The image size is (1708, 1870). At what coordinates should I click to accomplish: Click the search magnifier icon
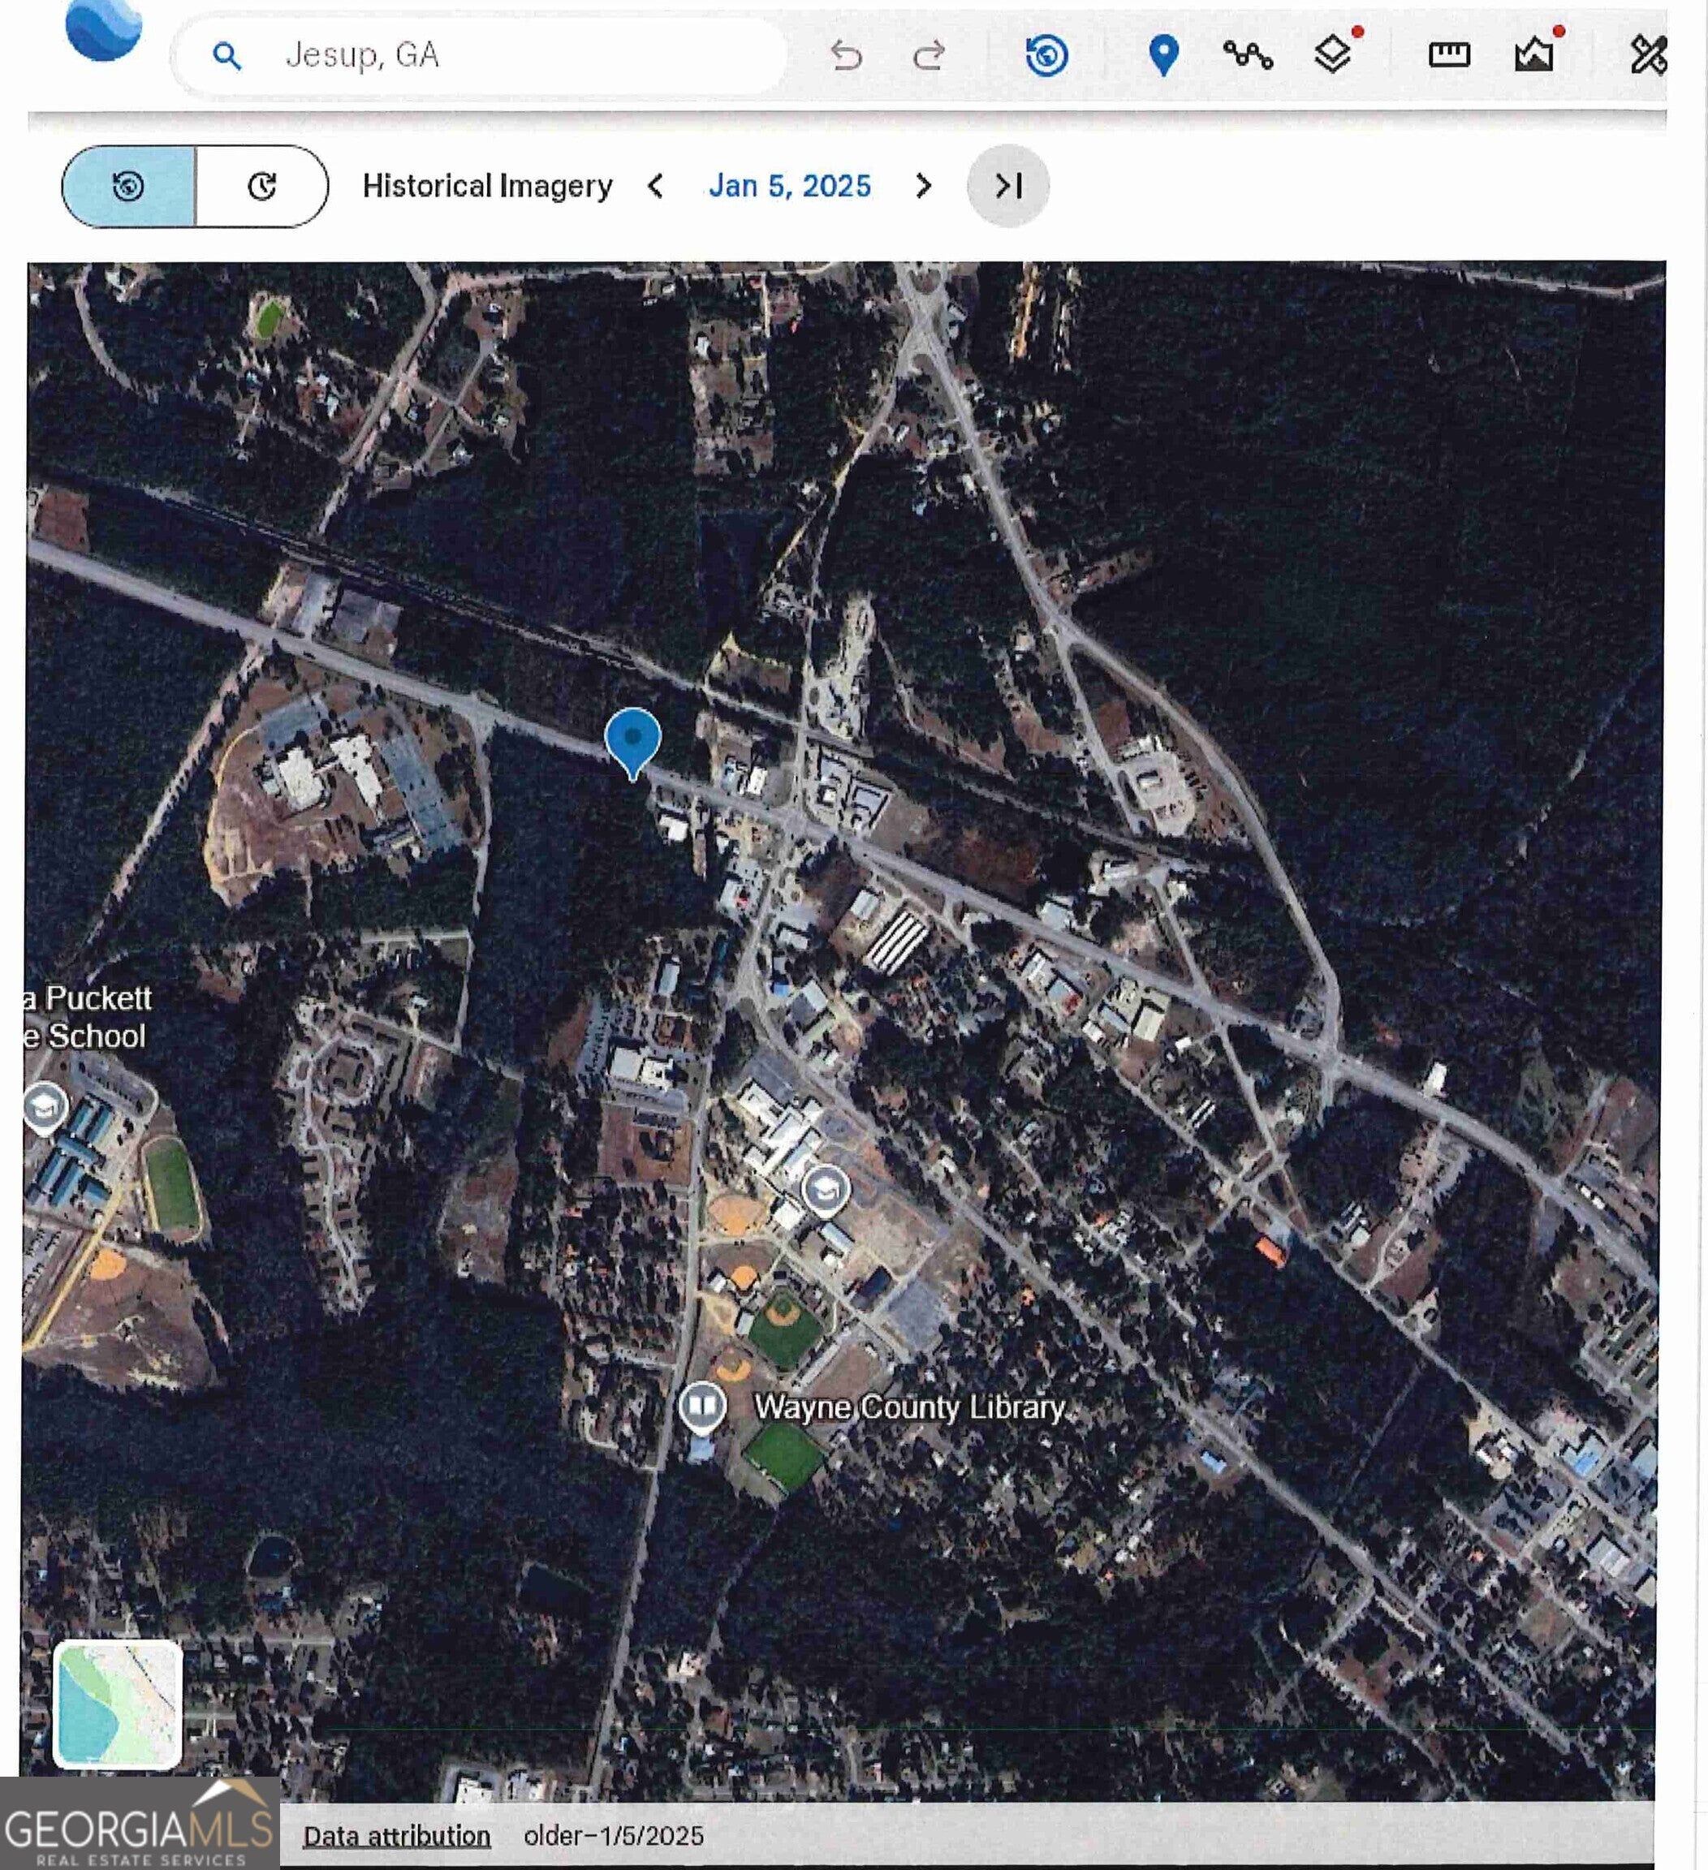[x=226, y=56]
